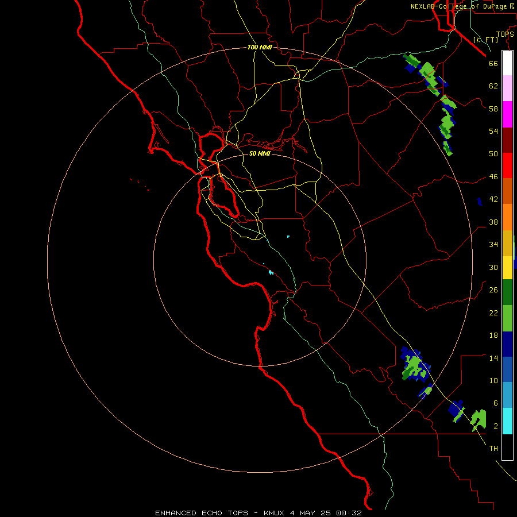Click the legend value '38'
The width and height of the screenshot is (517, 517).
pos(493,222)
